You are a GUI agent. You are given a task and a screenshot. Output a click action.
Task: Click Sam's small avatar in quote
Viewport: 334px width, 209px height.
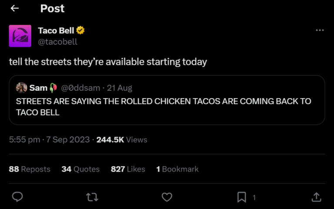click(21, 88)
